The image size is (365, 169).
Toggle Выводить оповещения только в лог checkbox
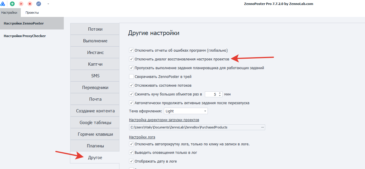click(x=131, y=152)
